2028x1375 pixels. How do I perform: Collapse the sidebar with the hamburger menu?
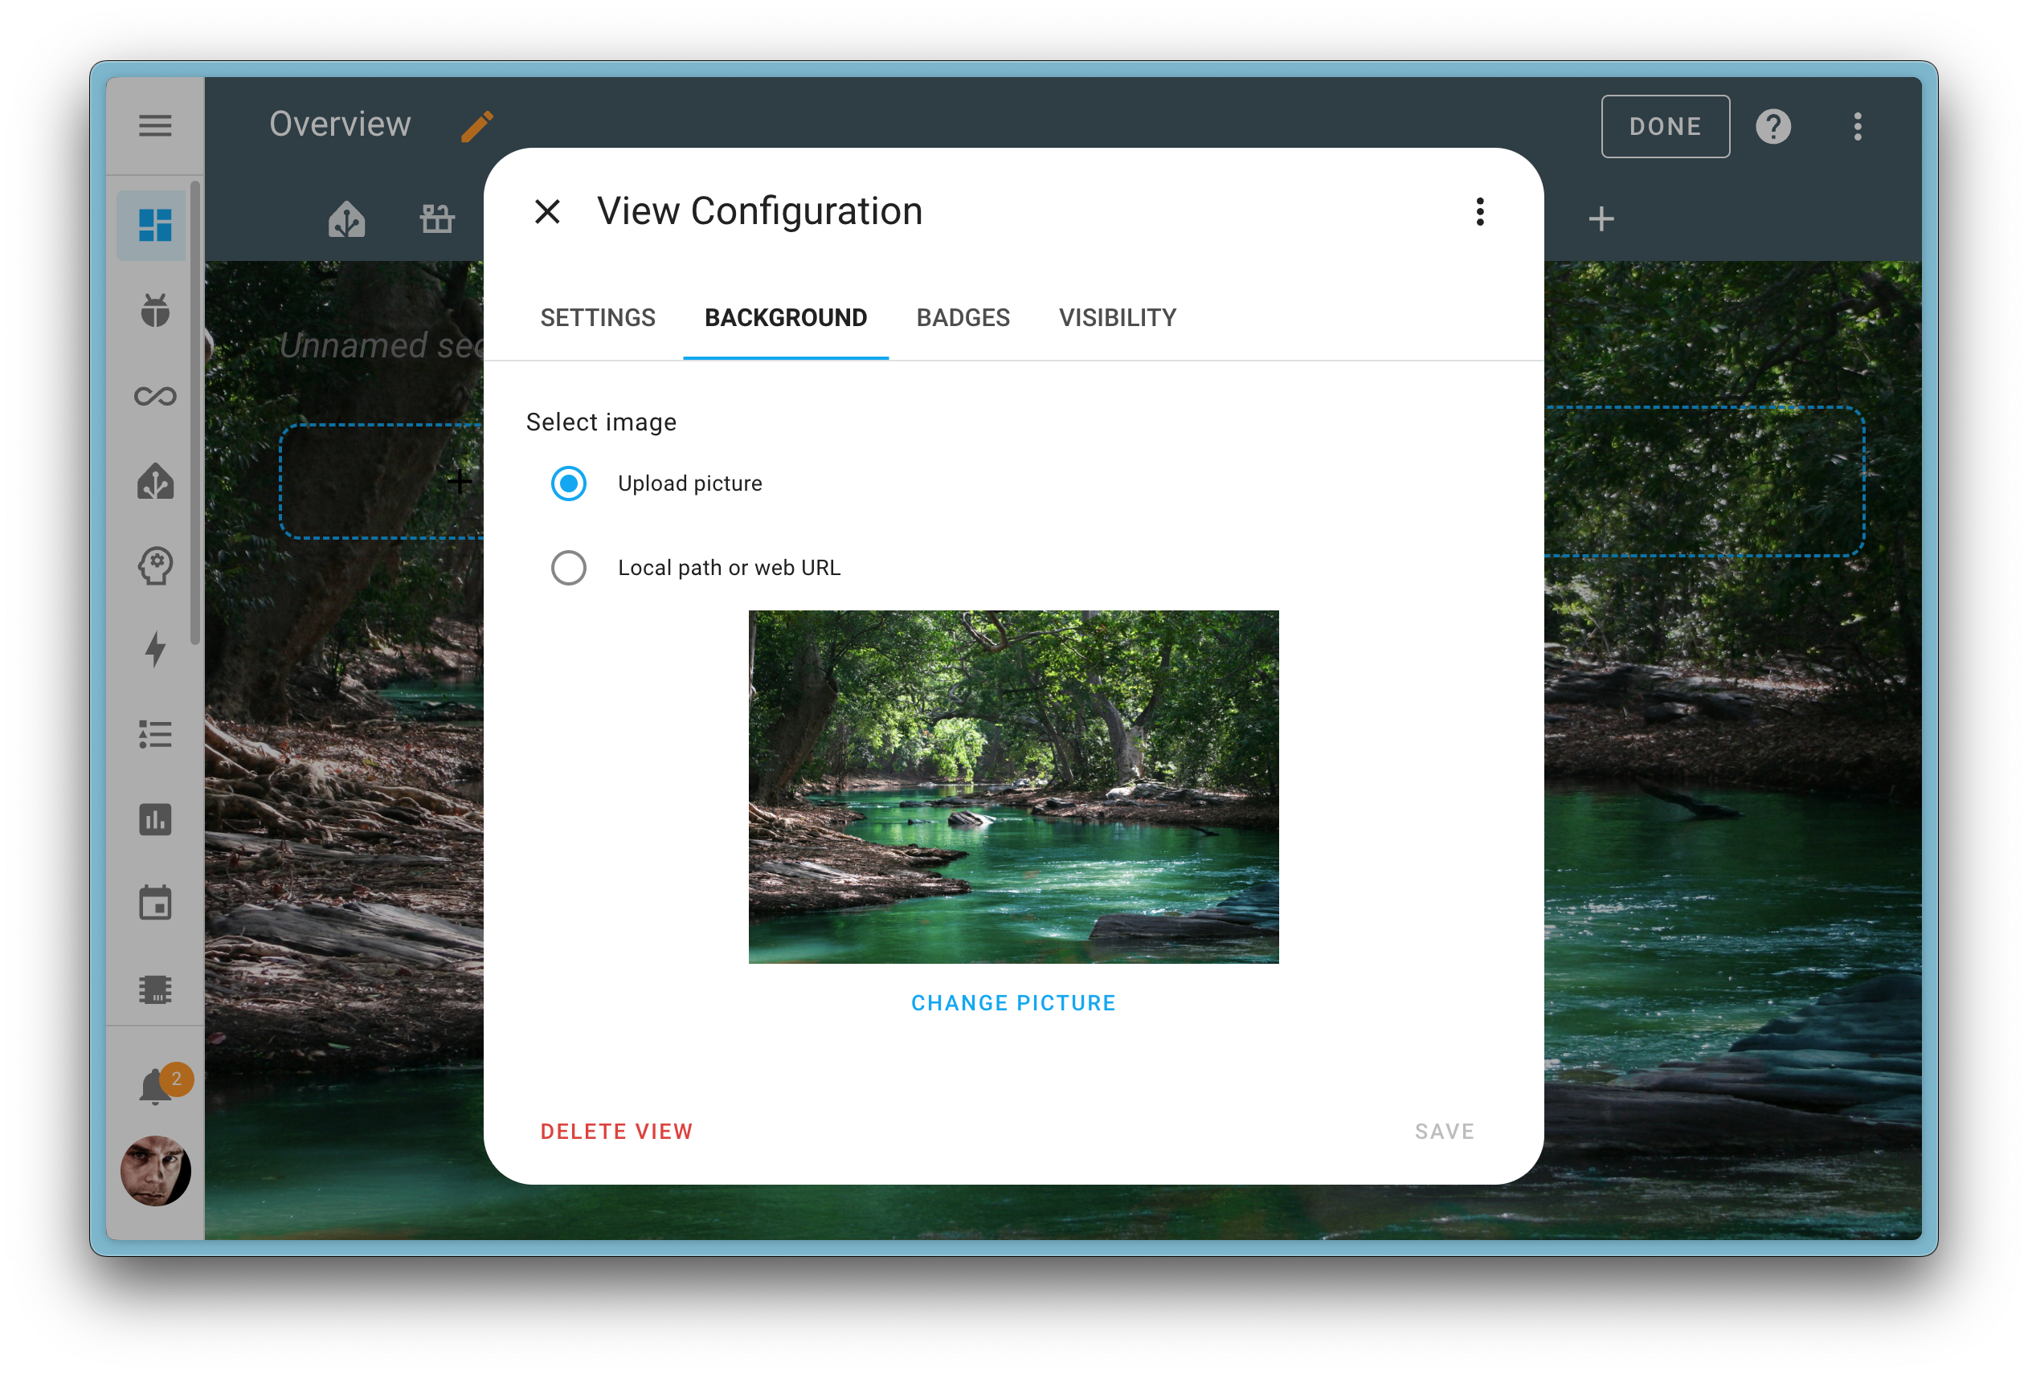click(x=154, y=124)
